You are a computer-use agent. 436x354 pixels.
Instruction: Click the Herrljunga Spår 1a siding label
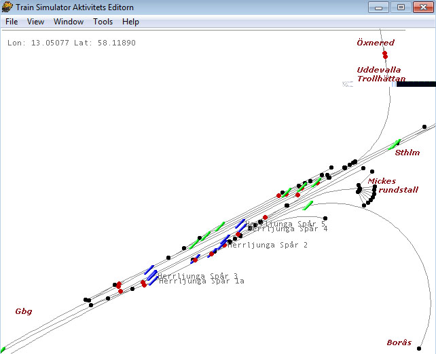coord(201,281)
